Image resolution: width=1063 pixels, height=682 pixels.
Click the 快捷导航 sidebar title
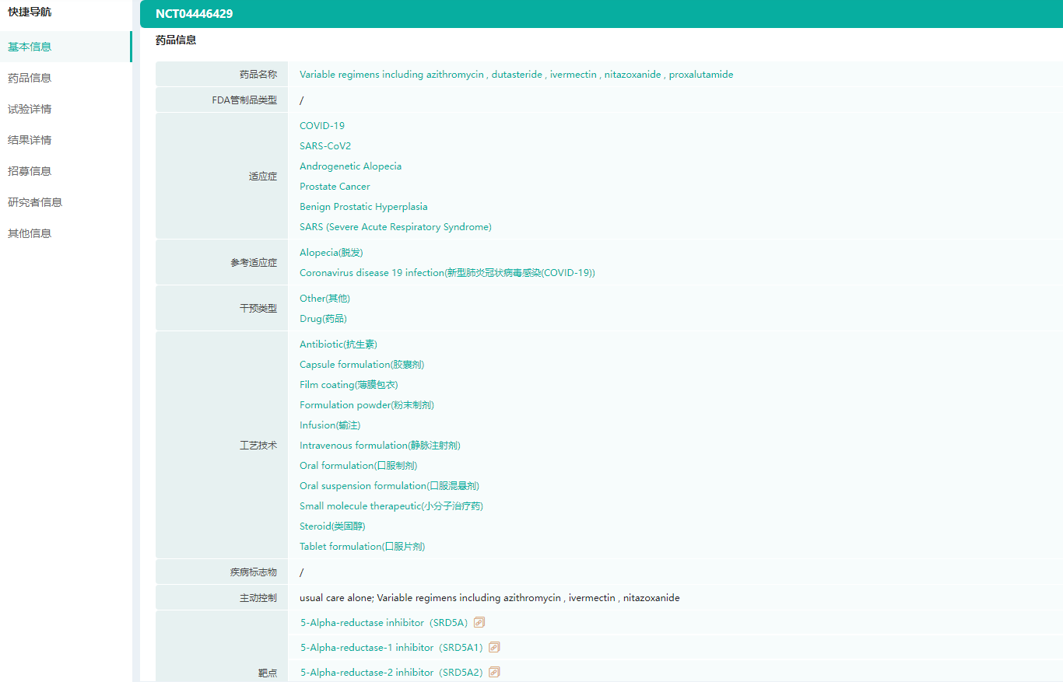pyautogui.click(x=30, y=12)
